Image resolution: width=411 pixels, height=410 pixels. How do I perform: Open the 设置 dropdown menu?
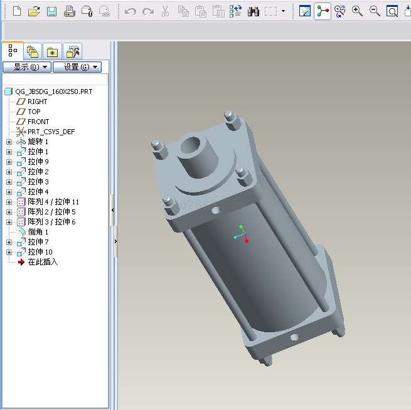point(77,67)
